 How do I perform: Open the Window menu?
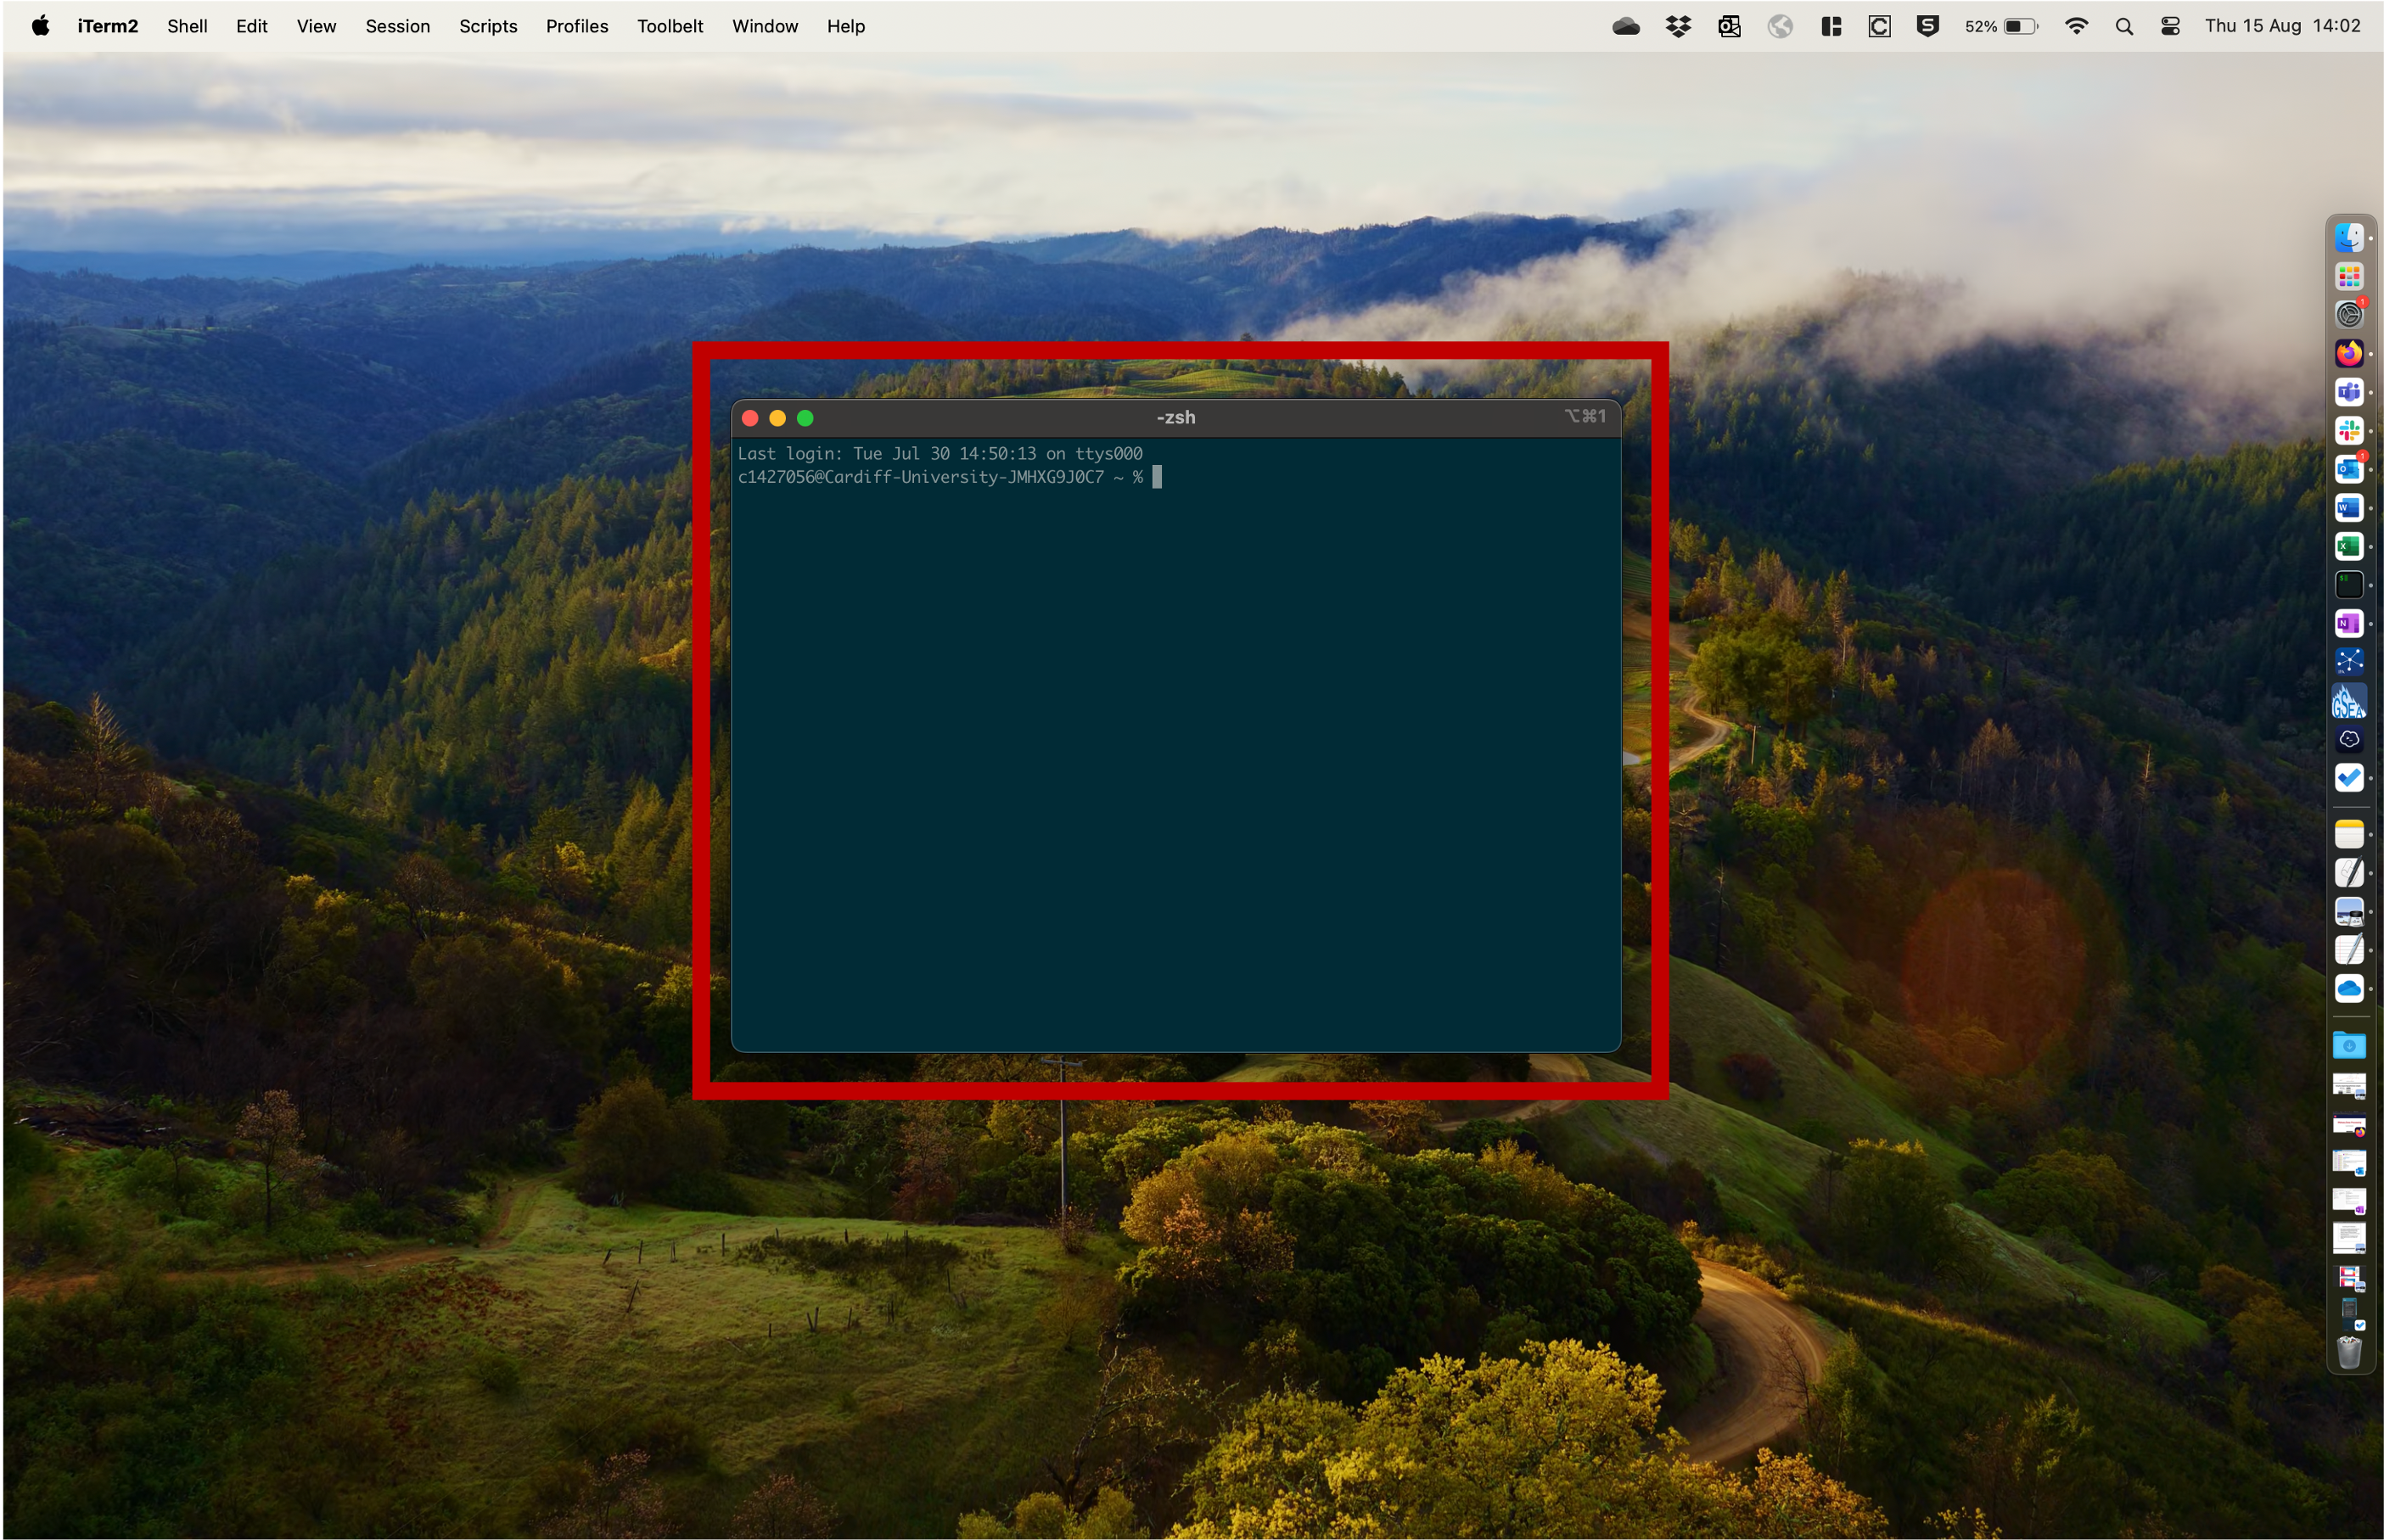click(x=764, y=27)
